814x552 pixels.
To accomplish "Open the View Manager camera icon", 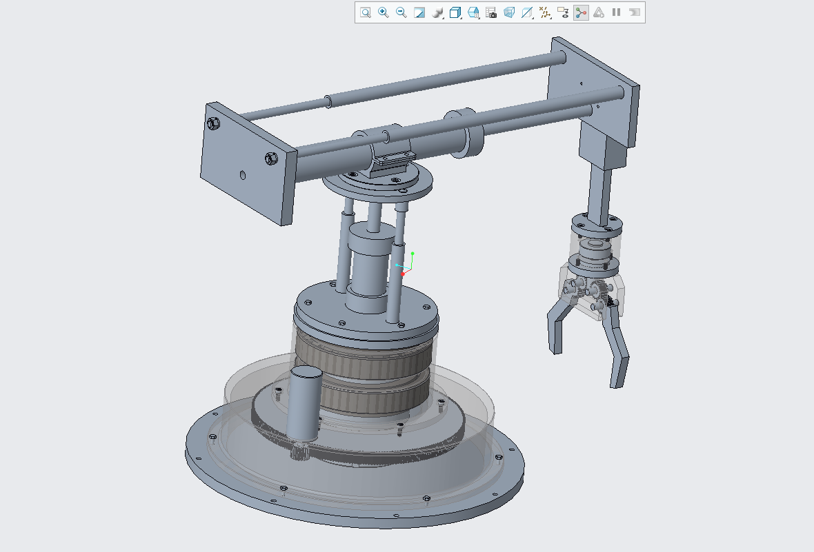I will click(491, 12).
